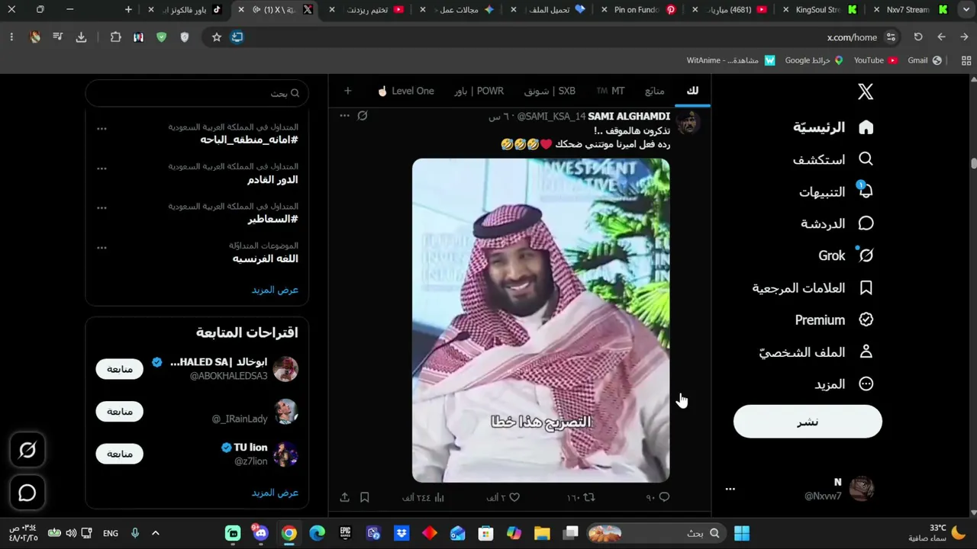Click the Grok explain icon on the post
977x549 pixels.
pos(363,116)
